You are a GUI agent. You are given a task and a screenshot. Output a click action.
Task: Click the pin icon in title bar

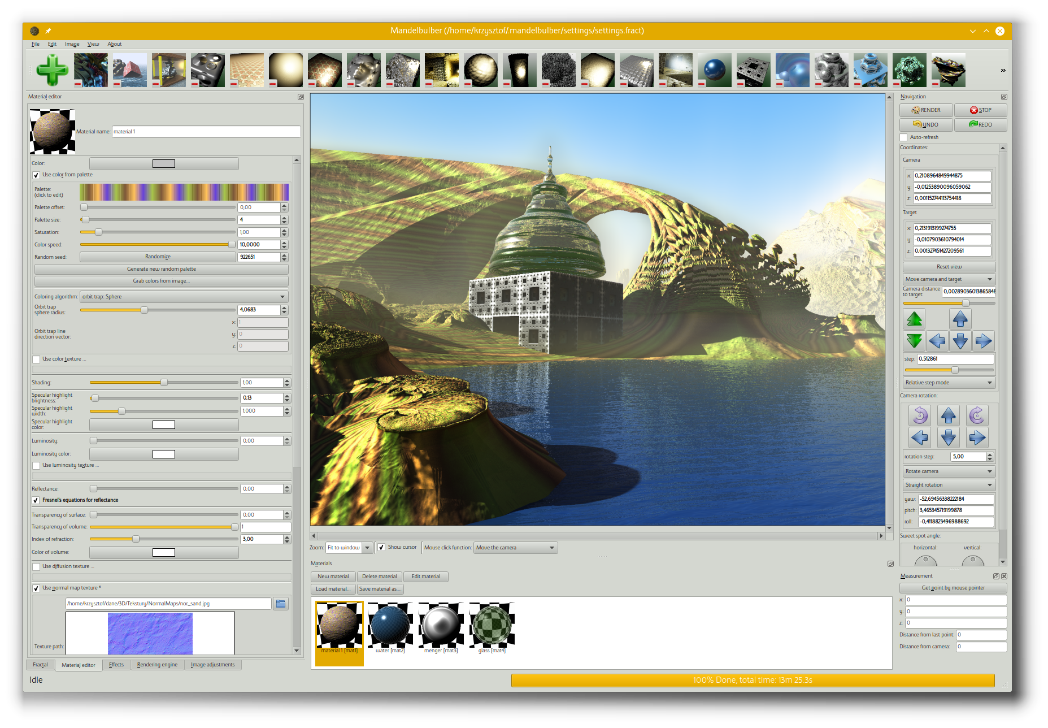coord(48,31)
